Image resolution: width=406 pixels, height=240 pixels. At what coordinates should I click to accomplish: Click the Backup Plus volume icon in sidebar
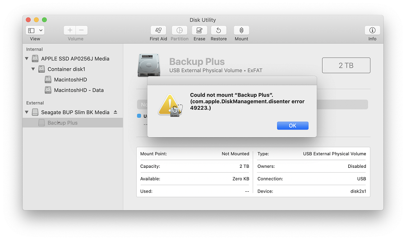point(42,123)
